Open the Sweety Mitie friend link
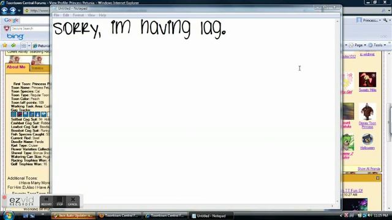This screenshot has width=392, height=220. click(367, 90)
